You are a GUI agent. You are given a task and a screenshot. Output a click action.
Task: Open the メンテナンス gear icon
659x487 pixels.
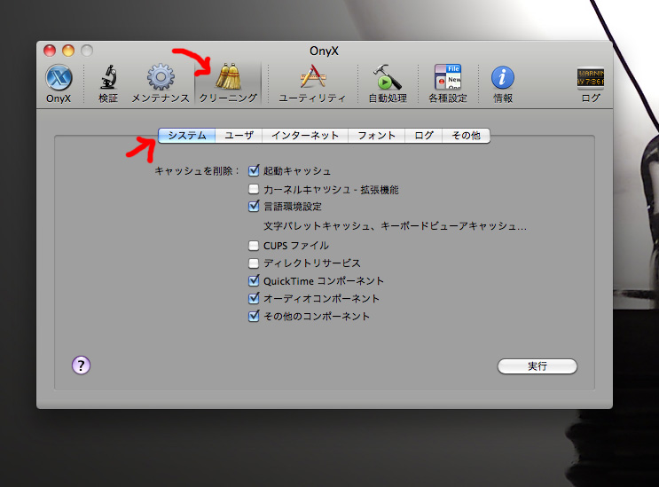pyautogui.click(x=161, y=77)
